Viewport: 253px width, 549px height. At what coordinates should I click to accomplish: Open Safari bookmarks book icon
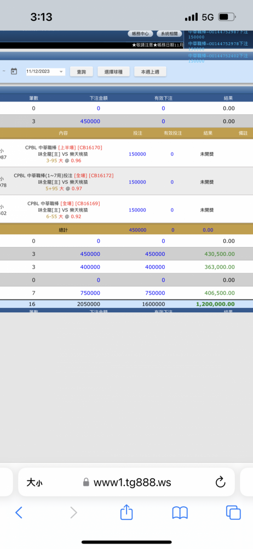[180, 513]
